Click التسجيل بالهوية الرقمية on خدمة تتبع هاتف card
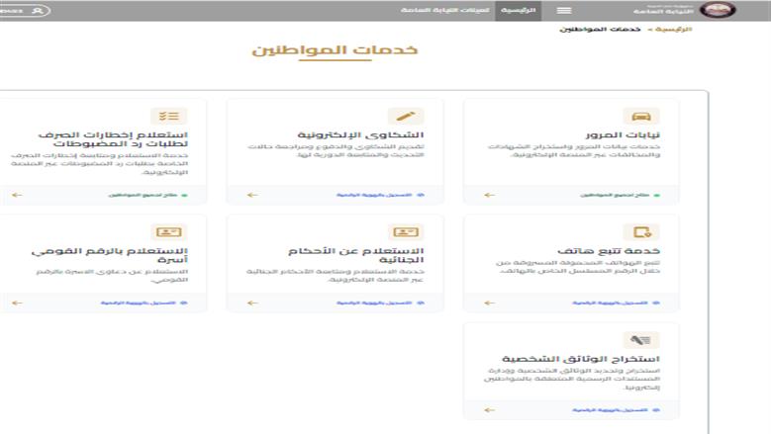 pyautogui.click(x=610, y=303)
